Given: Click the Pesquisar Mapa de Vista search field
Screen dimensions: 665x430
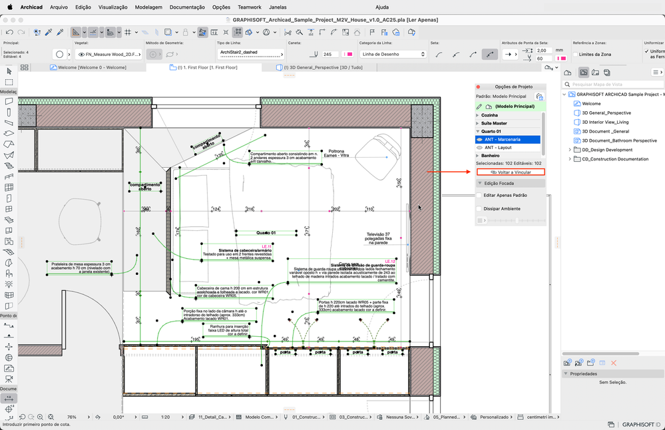Looking at the screenshot, I should 613,85.
